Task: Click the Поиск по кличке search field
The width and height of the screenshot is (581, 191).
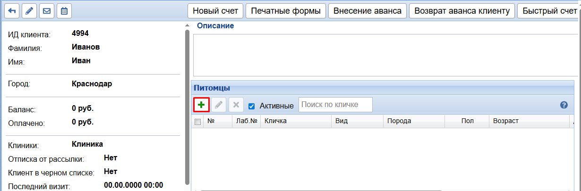Action: pyautogui.click(x=335, y=105)
